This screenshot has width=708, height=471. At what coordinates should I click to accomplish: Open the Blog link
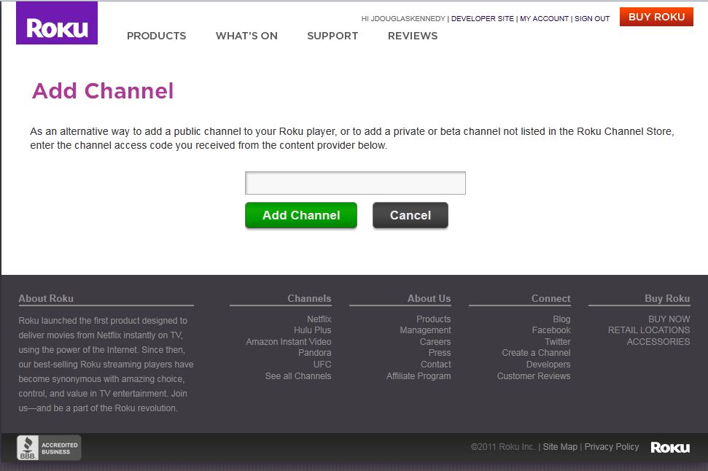(561, 319)
